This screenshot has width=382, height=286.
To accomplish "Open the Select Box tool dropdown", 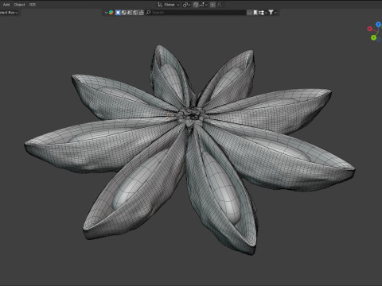I will 9,13.
